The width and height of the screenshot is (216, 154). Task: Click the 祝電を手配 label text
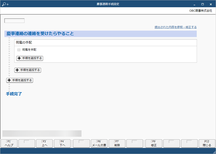(x=29, y=50)
